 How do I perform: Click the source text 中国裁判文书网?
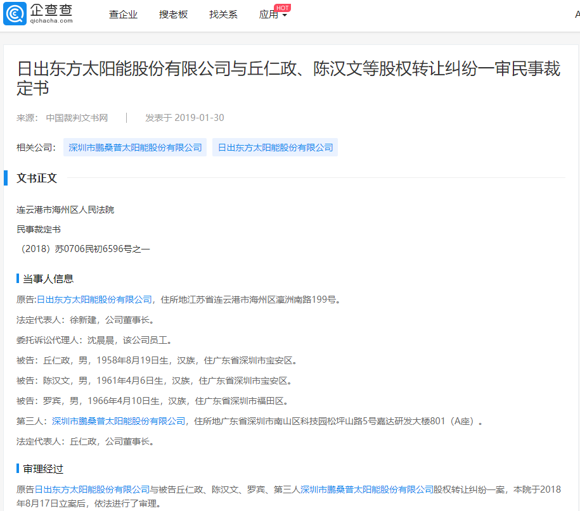(x=77, y=118)
